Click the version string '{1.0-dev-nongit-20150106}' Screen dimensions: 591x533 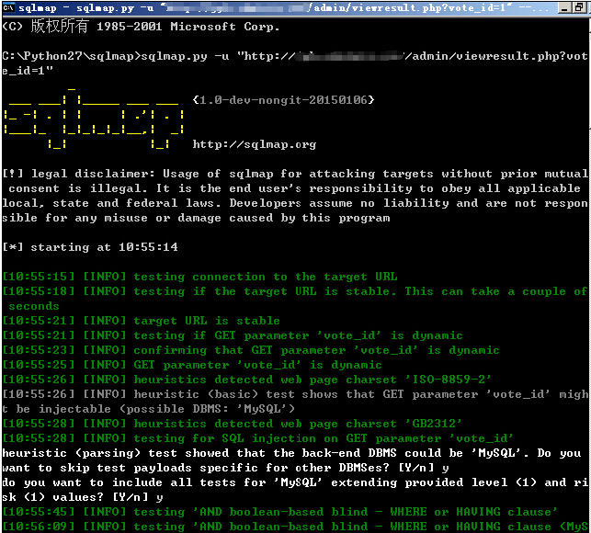pos(283,100)
